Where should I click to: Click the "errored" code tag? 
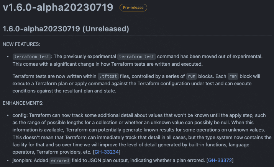tap(61, 161)
